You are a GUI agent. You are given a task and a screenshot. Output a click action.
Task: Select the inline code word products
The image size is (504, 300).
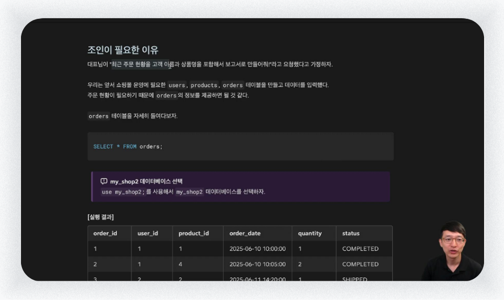[204, 85]
